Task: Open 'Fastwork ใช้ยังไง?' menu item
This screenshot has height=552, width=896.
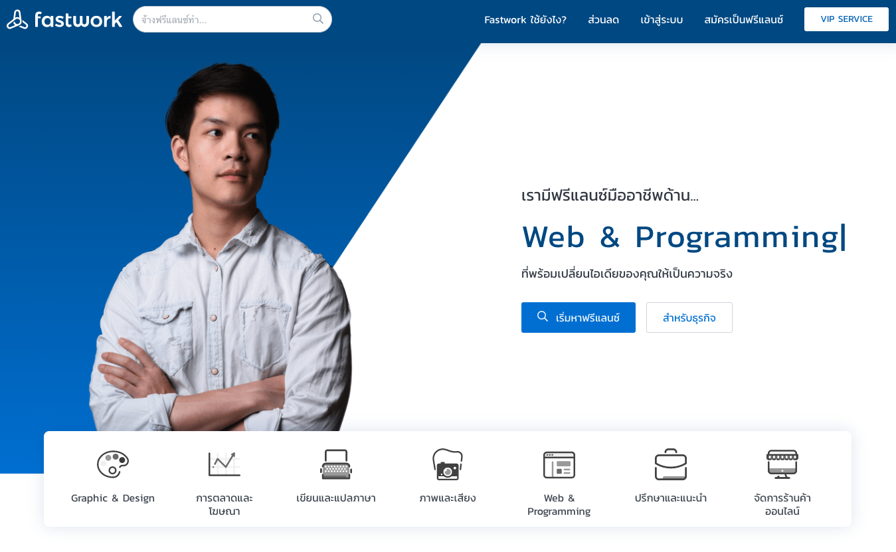Action: point(525,19)
